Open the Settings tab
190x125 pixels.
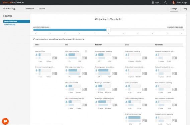click(174, 9)
